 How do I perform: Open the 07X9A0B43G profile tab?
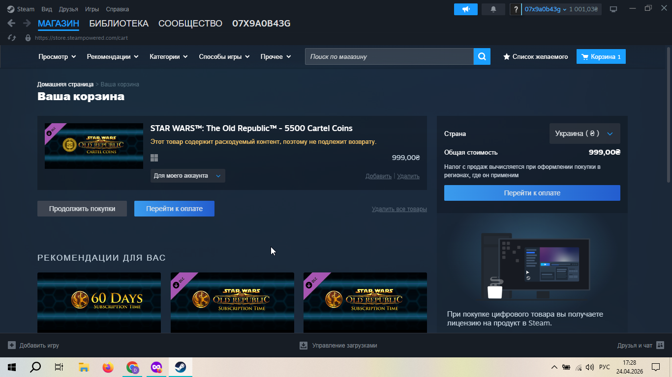(261, 23)
